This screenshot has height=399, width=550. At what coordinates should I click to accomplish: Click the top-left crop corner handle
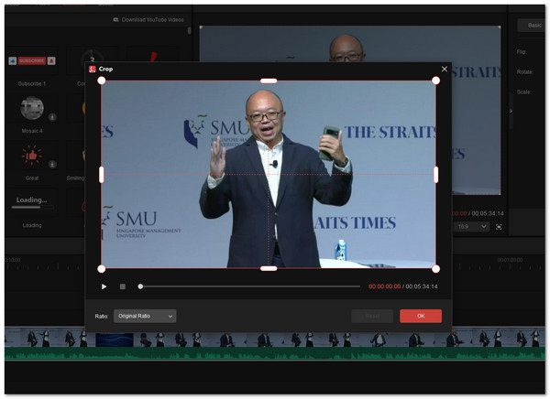[x=102, y=81]
